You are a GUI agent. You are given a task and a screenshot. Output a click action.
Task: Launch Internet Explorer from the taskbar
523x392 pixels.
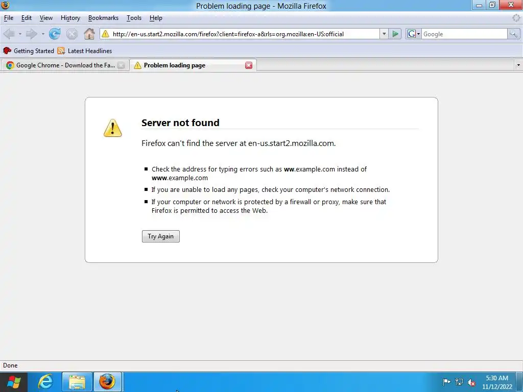coord(45,382)
